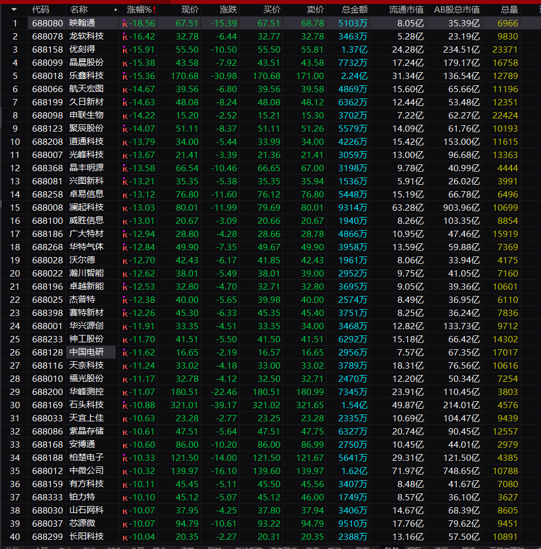The width and height of the screenshot is (541, 549).
Task: Click the K icon beside 长阳科技
Action: tap(125, 537)
